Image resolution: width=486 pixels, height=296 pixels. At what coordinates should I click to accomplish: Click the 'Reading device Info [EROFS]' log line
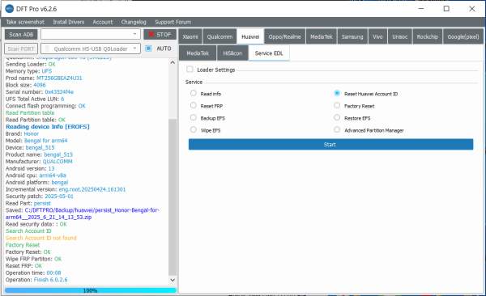click(48, 127)
